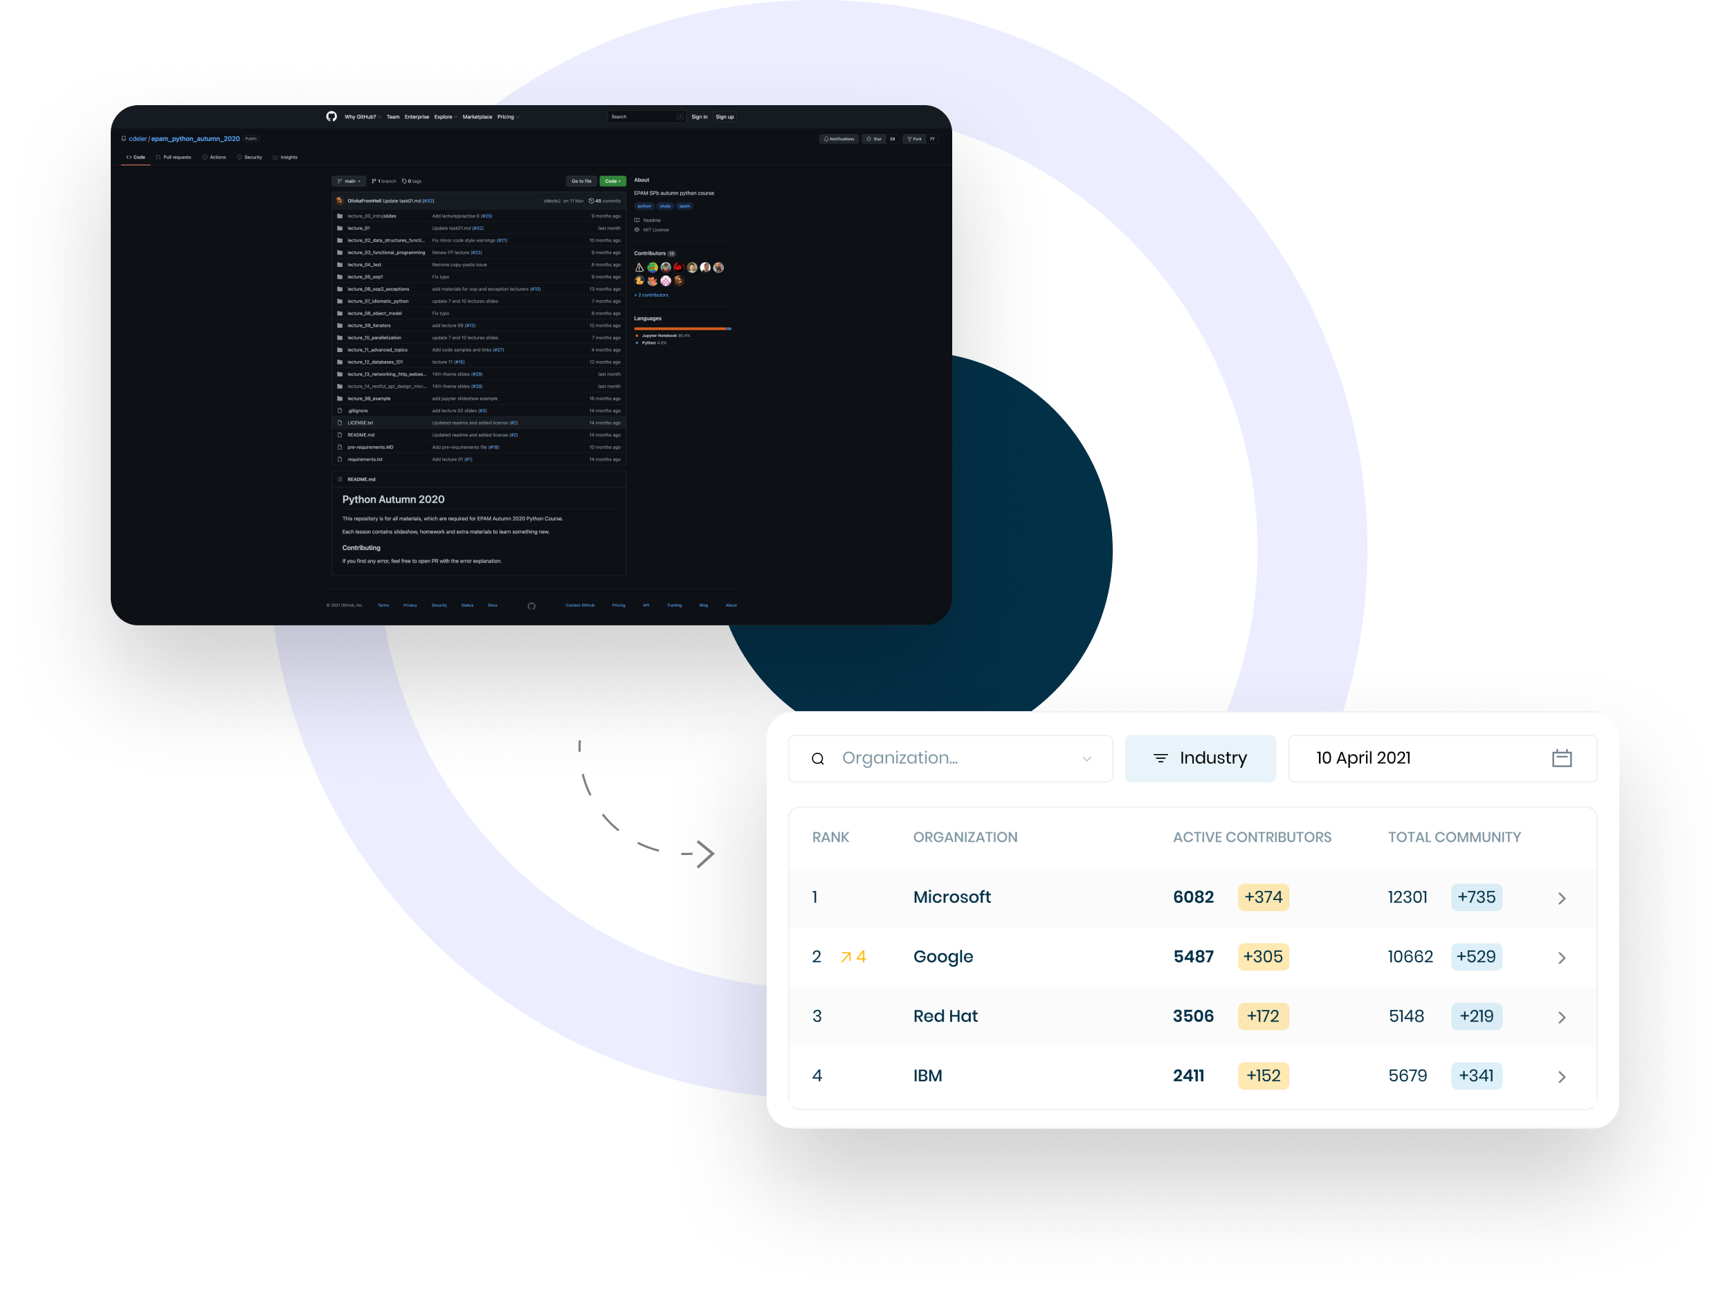
Task: Expand the main branch dropdown
Action: 349,181
